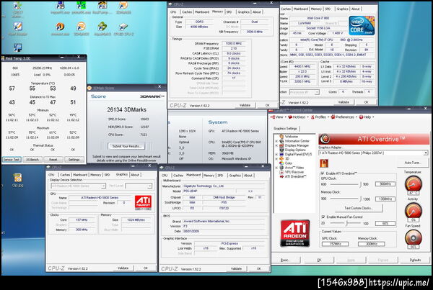Click OK in CPU-Z Graphics window
Screen dimensions: 433x290
coord(146,268)
